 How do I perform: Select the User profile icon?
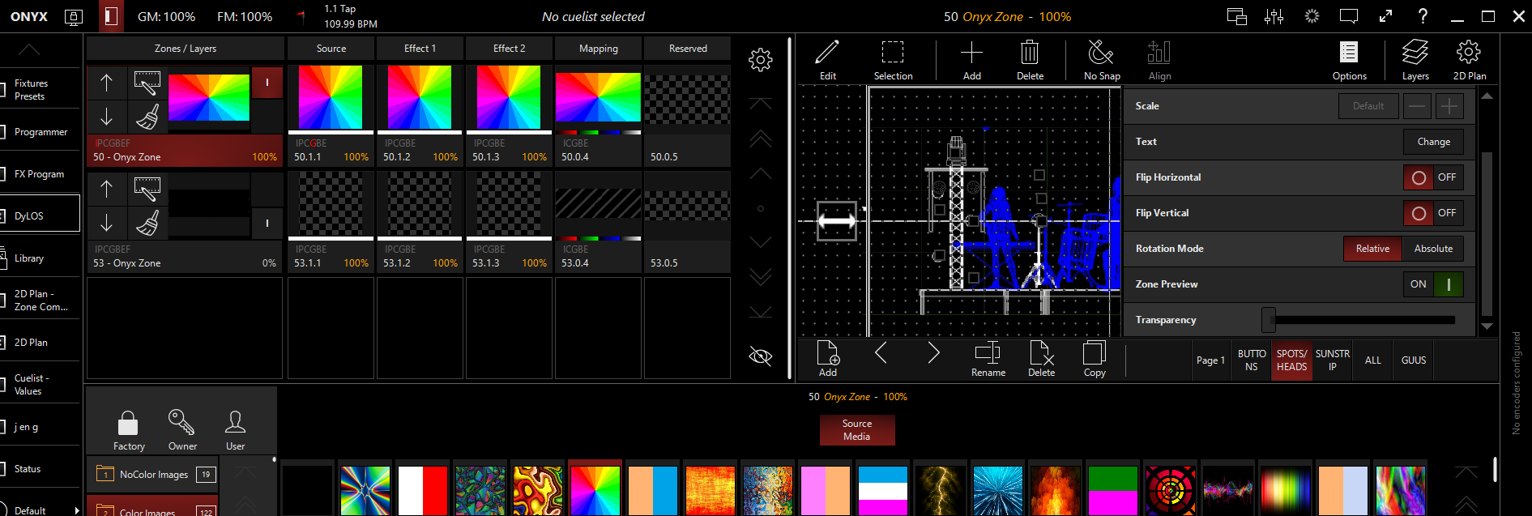(236, 429)
